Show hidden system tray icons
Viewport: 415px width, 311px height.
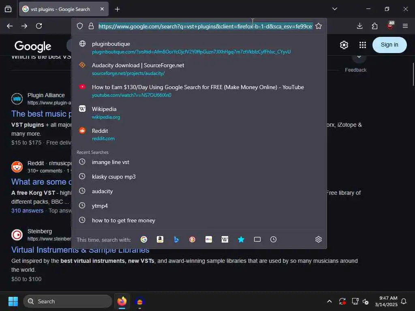click(x=329, y=301)
